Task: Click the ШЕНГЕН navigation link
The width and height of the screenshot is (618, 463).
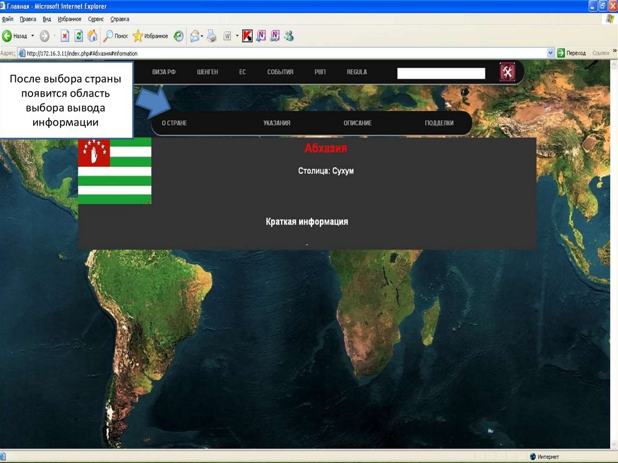Action: (x=207, y=72)
